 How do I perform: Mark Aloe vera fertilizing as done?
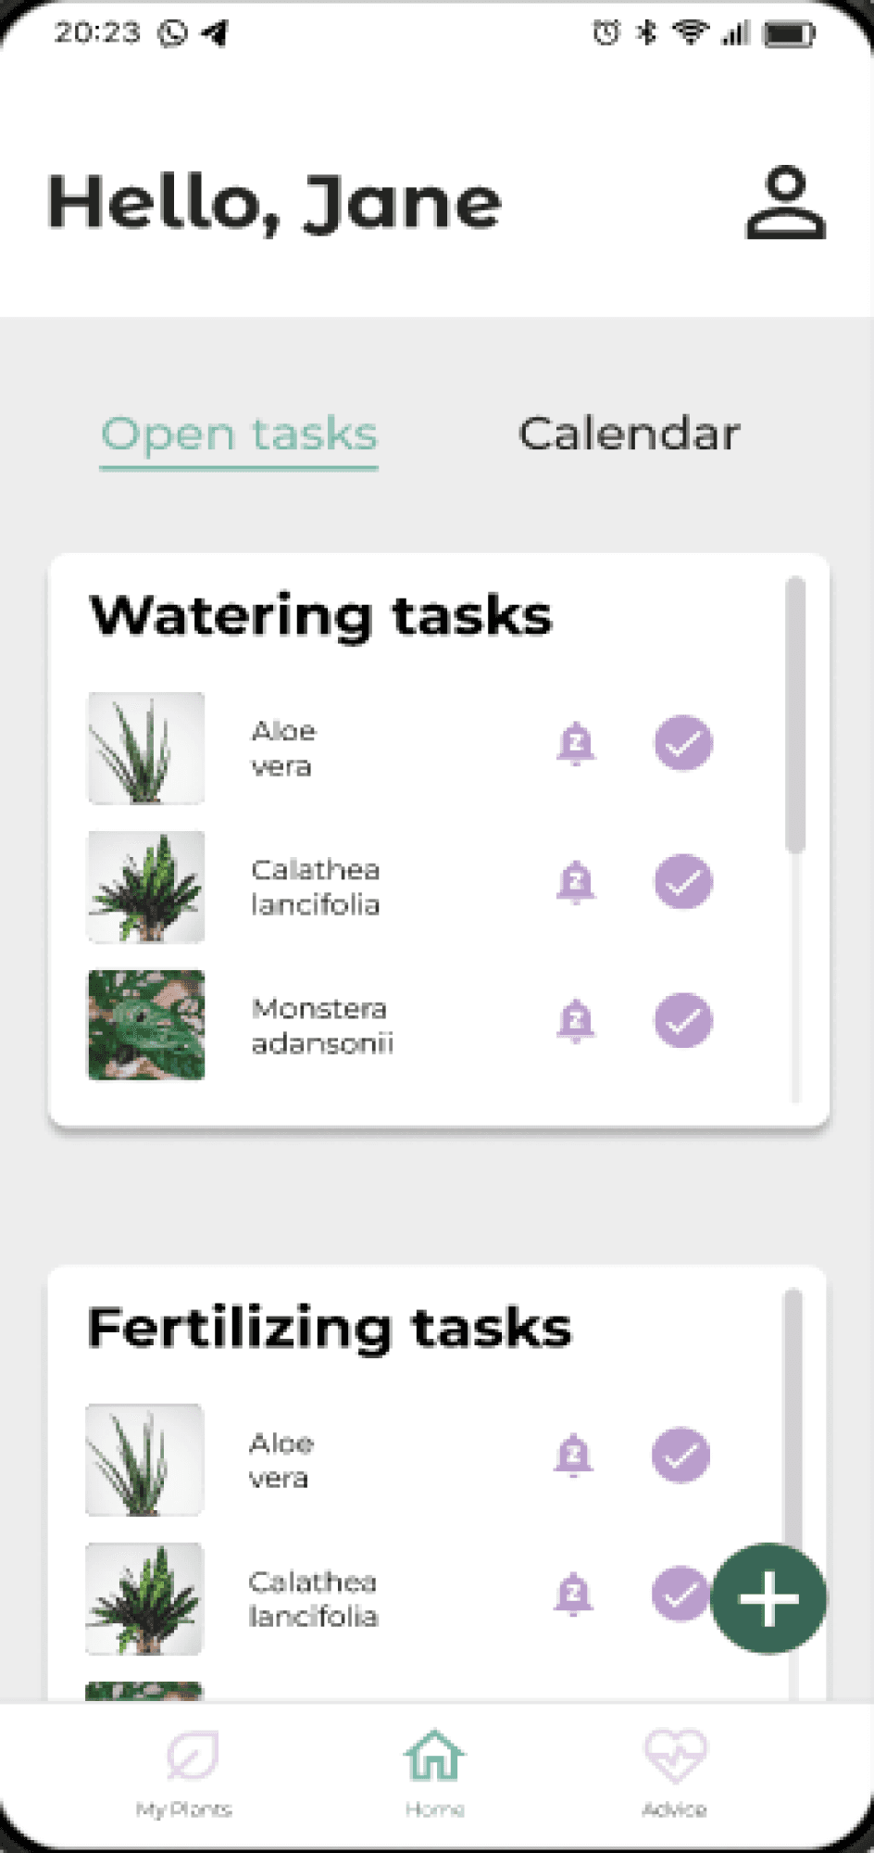tap(680, 1455)
